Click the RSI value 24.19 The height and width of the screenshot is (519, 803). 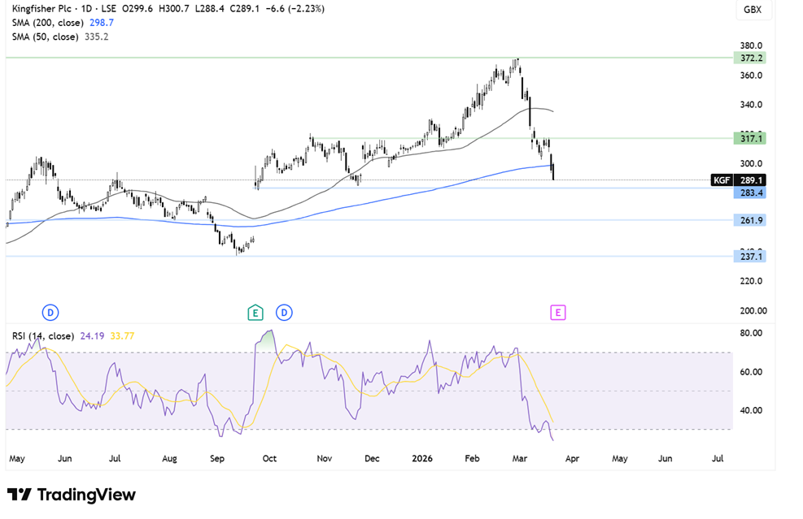click(92, 336)
